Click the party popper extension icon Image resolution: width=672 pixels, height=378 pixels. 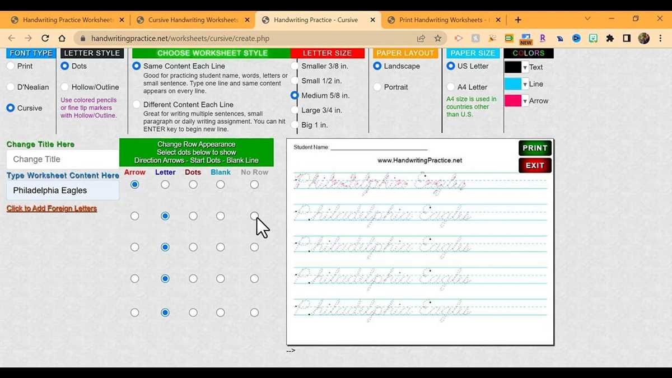(x=492, y=39)
